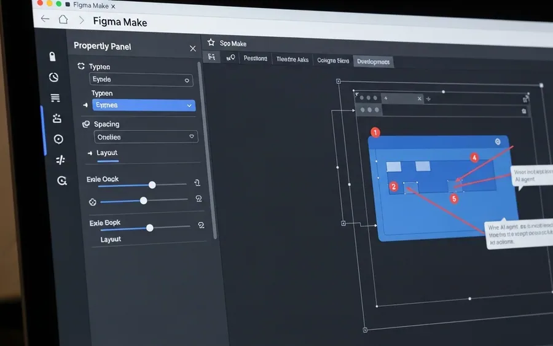
Task: Click the cog icon left of middle slider
Action: pos(92,202)
